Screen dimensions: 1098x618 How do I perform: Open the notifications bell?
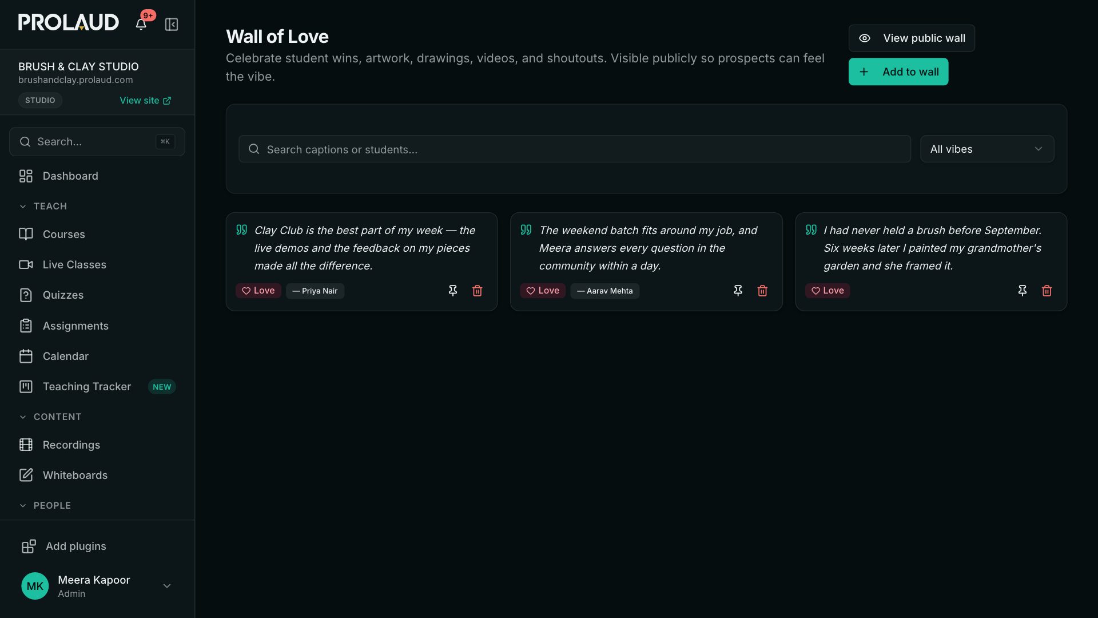(x=141, y=24)
